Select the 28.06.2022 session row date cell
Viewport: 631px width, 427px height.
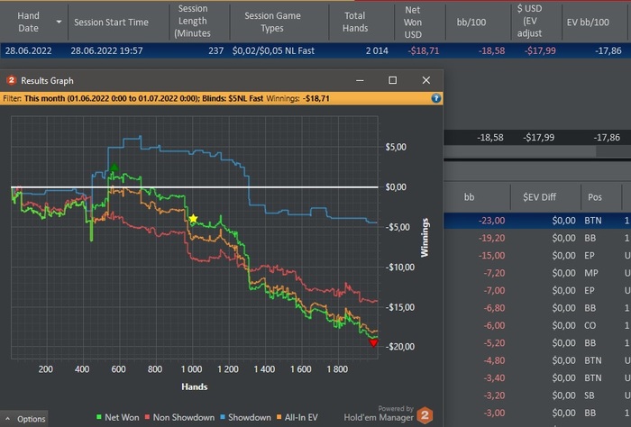tap(28, 50)
